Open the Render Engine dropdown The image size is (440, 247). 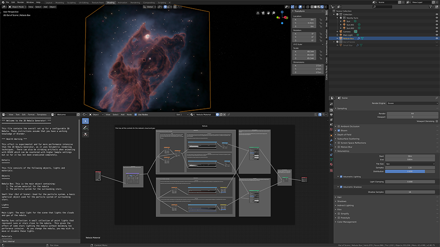tap(412, 103)
